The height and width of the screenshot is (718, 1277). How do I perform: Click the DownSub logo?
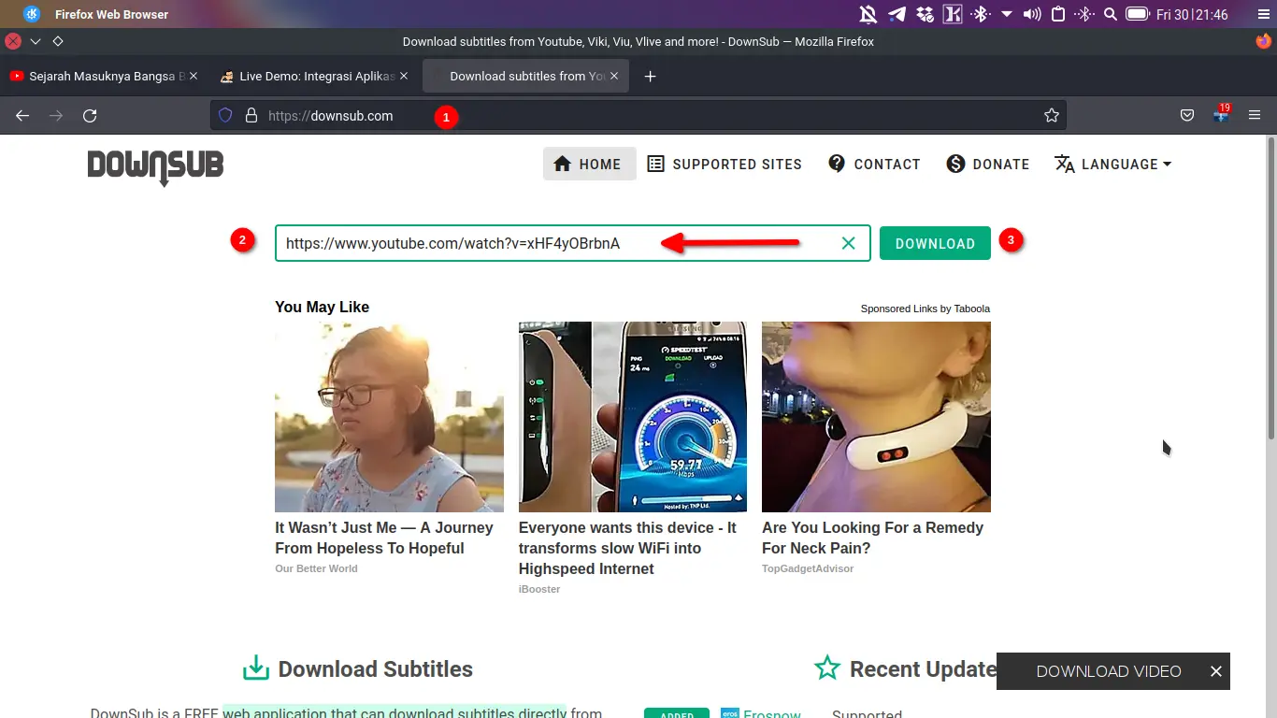pos(155,167)
